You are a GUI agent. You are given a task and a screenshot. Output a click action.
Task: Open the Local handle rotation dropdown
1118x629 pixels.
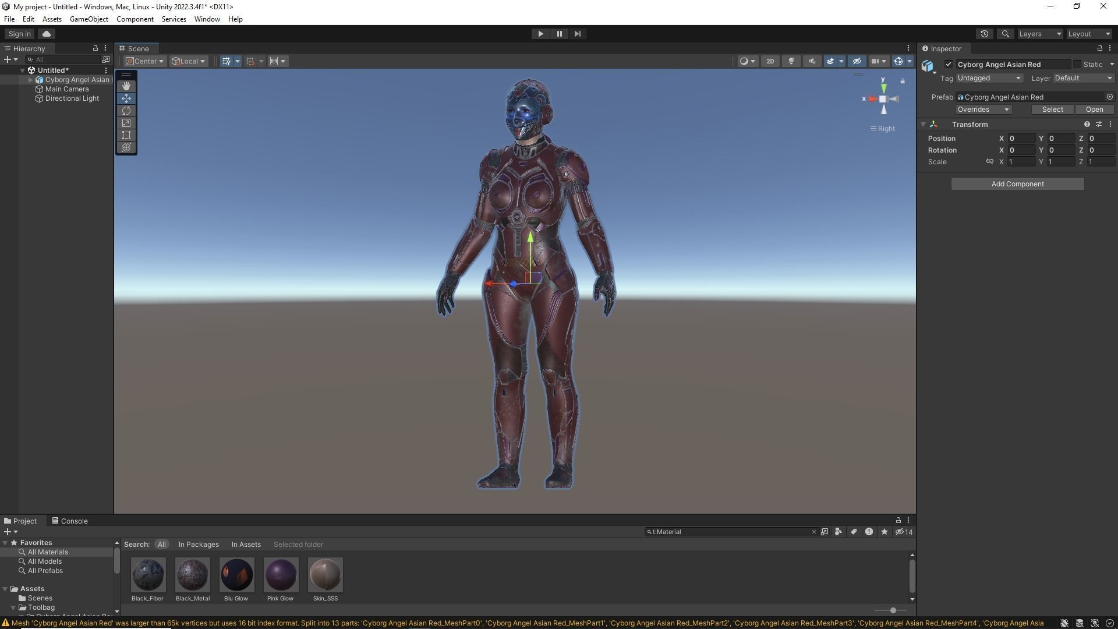[189, 61]
